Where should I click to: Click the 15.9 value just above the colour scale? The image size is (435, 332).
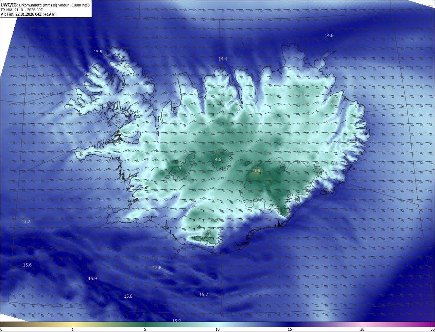click(x=176, y=320)
